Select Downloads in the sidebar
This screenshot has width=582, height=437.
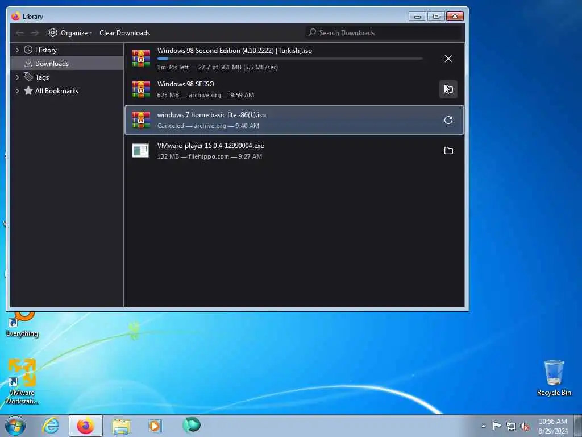pos(67,63)
